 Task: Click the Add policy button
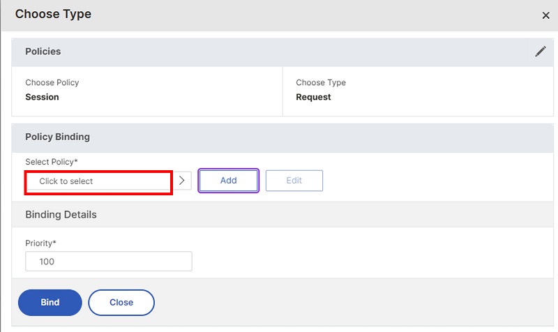[x=229, y=181]
